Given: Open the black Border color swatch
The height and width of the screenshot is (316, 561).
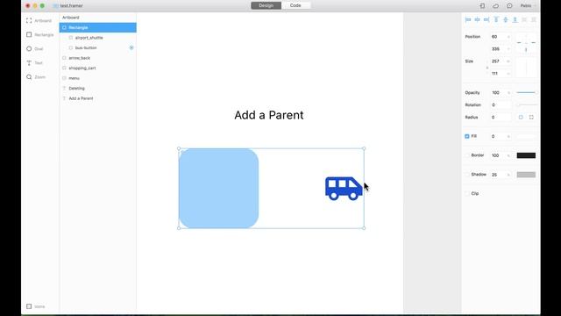Looking at the screenshot, I should [x=526, y=155].
